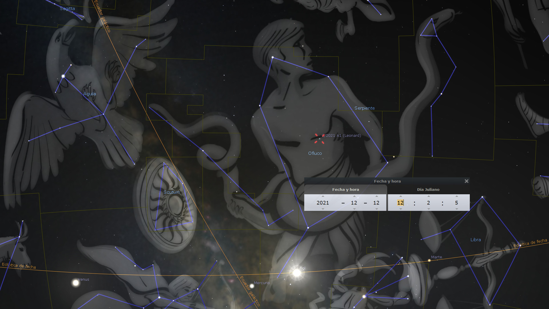Select planet Marte on the ecliptic
Viewport: 549px width, 309px height.
coord(429,260)
